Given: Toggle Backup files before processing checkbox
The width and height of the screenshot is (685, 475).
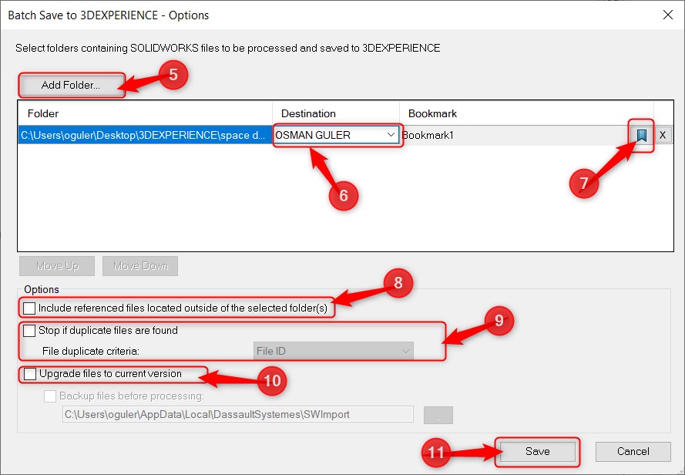Looking at the screenshot, I should pos(50,396).
